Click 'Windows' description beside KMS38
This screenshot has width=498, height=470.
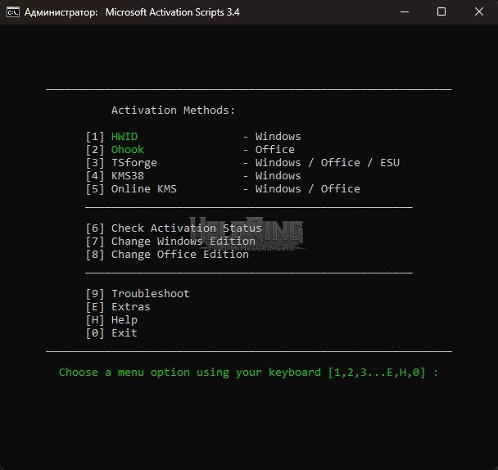pyautogui.click(x=278, y=176)
